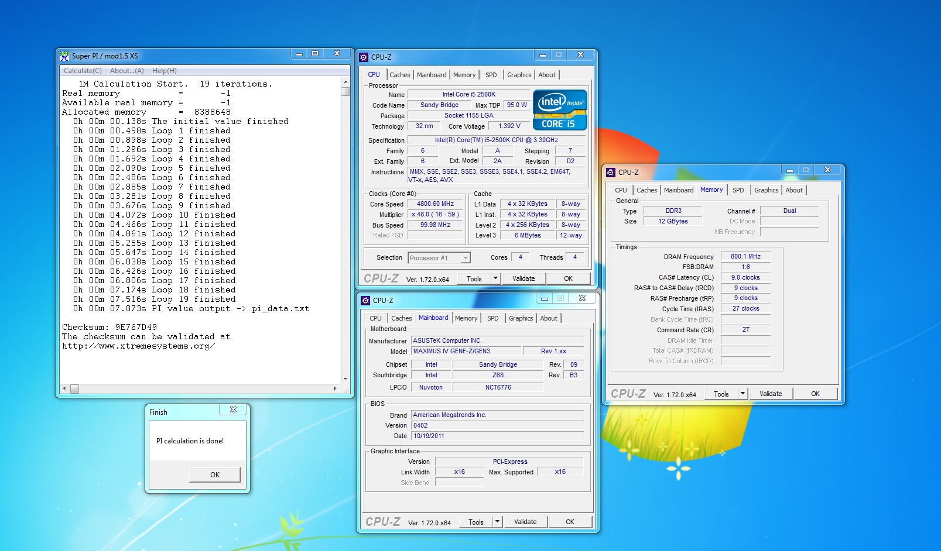Switch to About tab in top CPU-Z window
The height and width of the screenshot is (551, 941).
tap(547, 75)
